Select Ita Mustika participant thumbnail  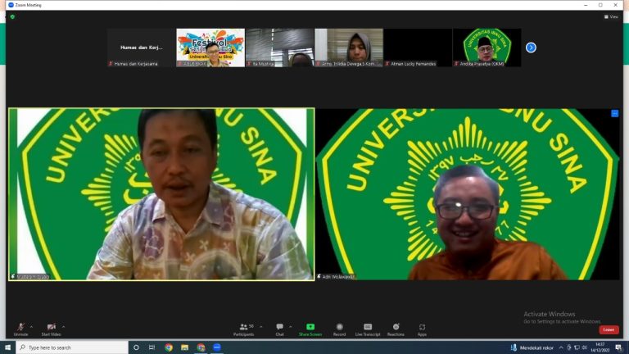pyautogui.click(x=279, y=48)
